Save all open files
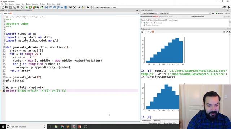 pos(14,7)
